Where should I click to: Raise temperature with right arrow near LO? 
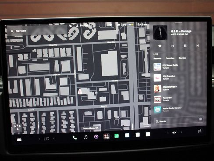pyautogui.click(x=54, y=138)
